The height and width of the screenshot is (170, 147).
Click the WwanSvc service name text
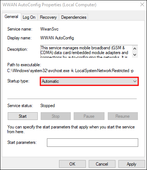pyautogui.click(x=49, y=29)
